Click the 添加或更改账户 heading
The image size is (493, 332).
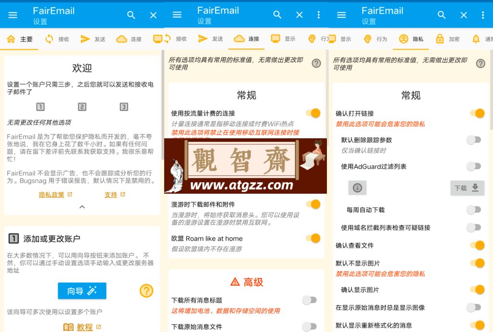(52, 239)
